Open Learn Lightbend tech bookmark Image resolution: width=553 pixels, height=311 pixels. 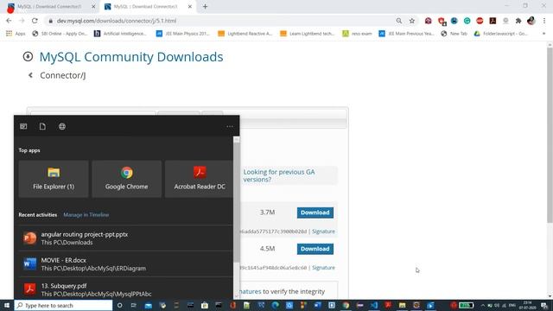[308, 34]
